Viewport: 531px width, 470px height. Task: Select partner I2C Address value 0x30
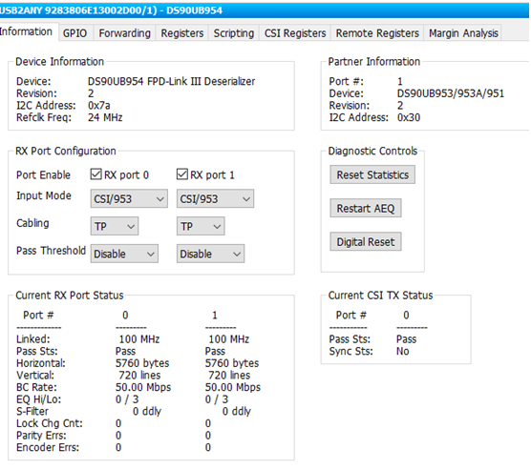click(x=409, y=117)
